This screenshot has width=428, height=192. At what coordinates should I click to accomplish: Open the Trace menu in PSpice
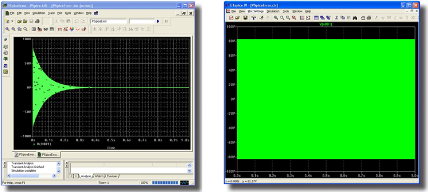[x=51, y=13]
